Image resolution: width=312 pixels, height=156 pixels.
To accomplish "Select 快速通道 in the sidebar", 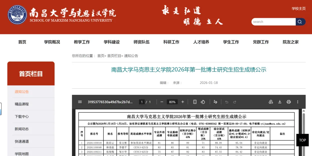I will tap(22, 142).
